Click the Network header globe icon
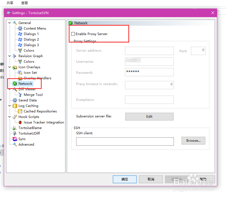Viewport: 226px width, 197px height. (71, 23)
